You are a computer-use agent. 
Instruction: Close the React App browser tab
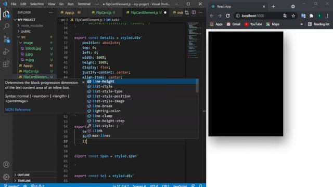click(264, 7)
